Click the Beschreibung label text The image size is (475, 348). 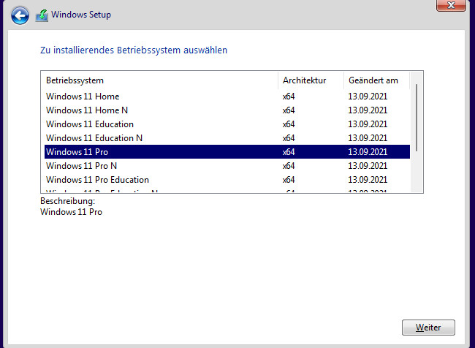tap(67, 201)
